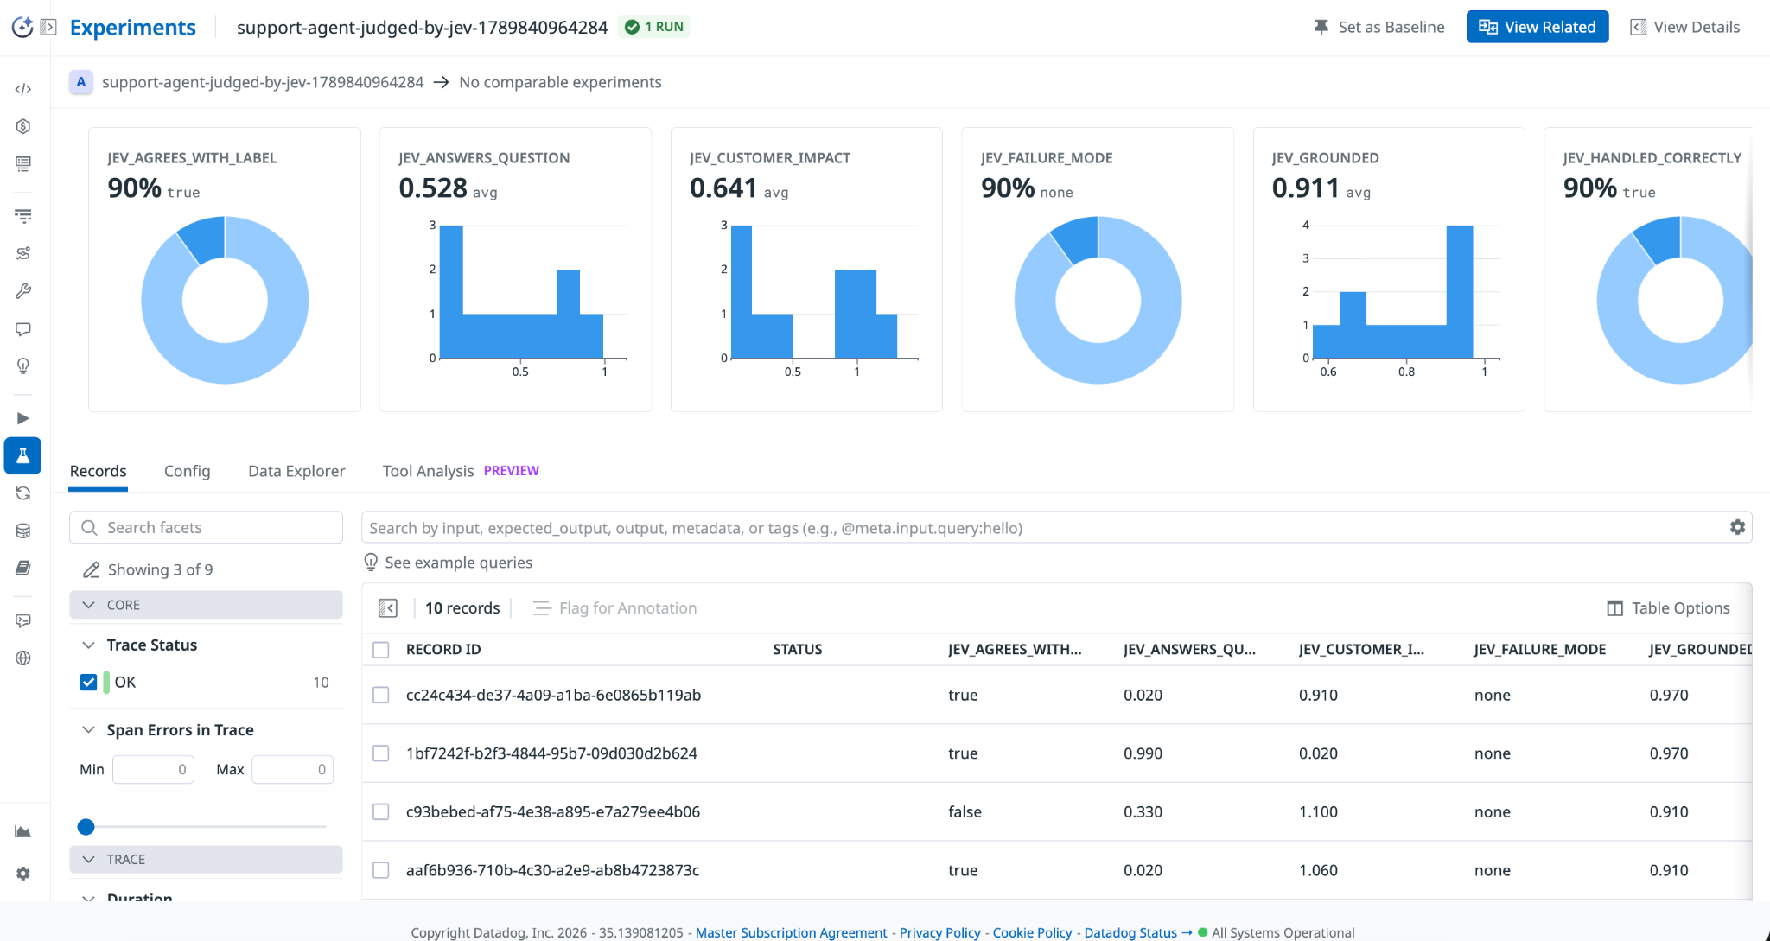Open the Table Options menu
The width and height of the screenshot is (1770, 941).
(x=1668, y=608)
